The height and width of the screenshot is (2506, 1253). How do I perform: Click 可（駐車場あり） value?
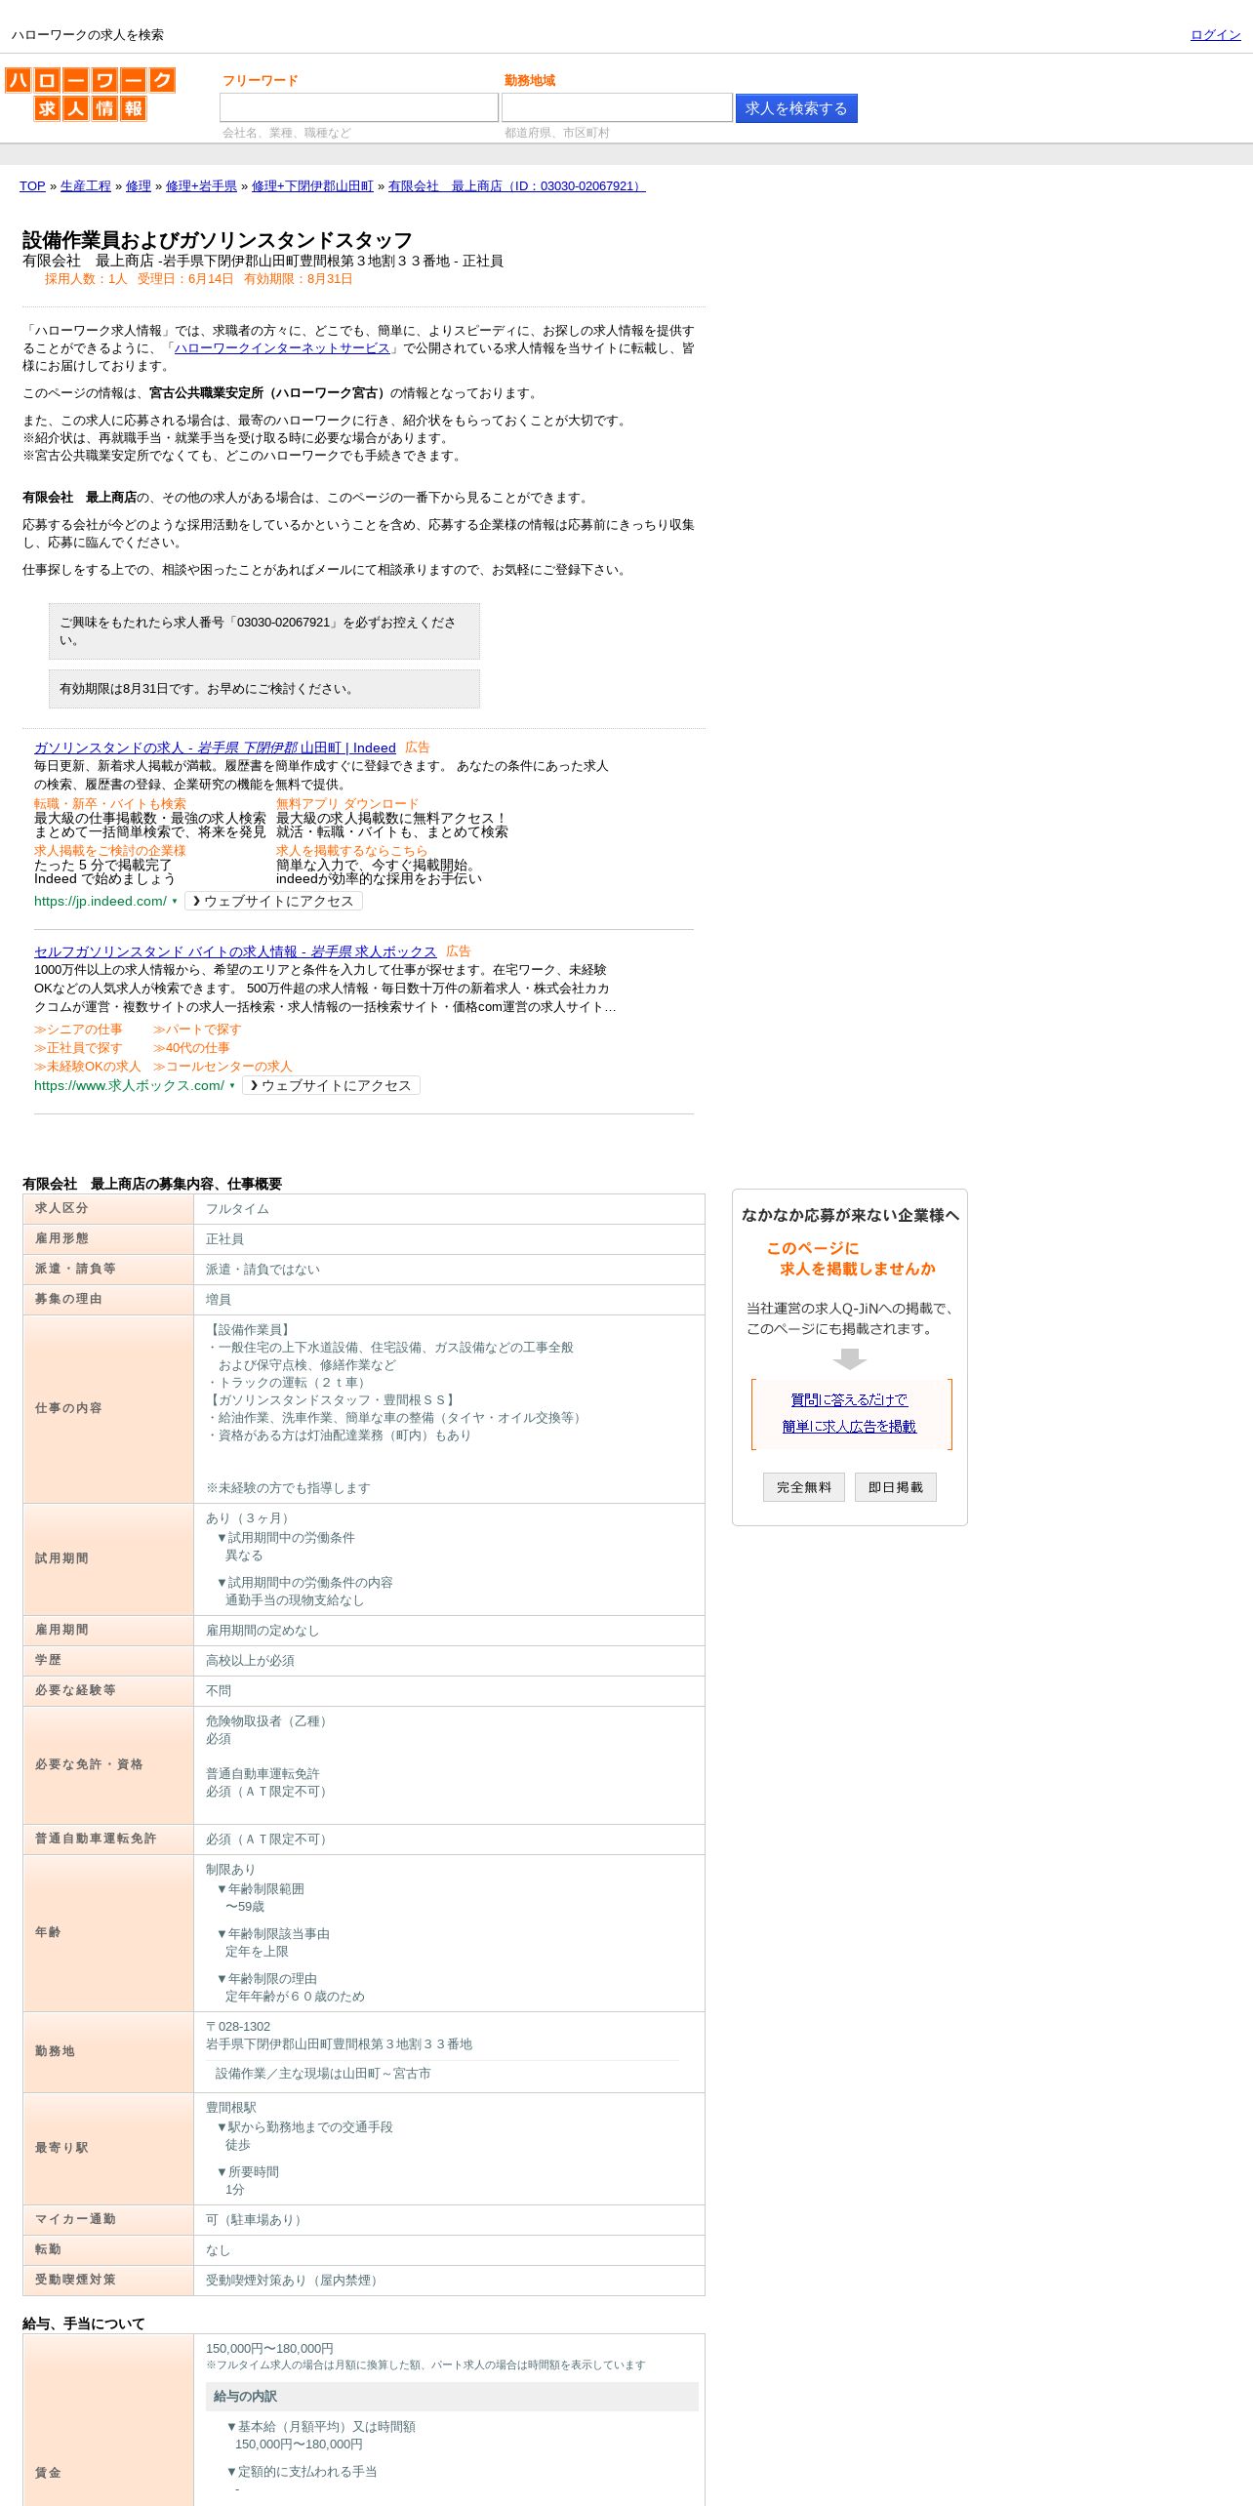click(256, 2220)
